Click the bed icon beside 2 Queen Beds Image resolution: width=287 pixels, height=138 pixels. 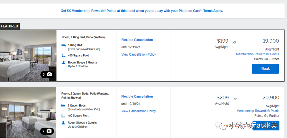[64, 106]
